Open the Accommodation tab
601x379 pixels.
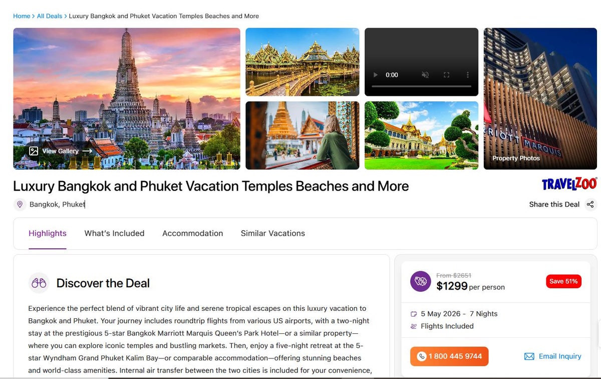[x=192, y=233]
